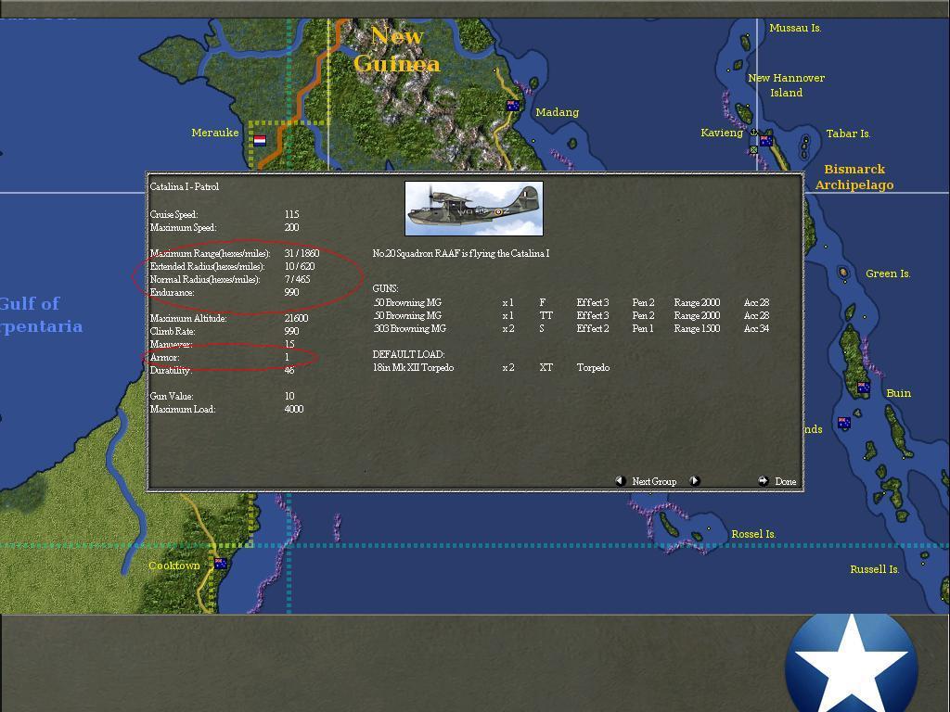The height and width of the screenshot is (712, 950).
Task: Click the next group right arrow
Action: (x=695, y=481)
